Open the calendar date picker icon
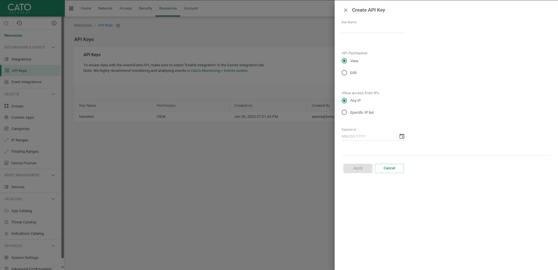Image resolution: width=558 pixels, height=270 pixels. coord(402,136)
